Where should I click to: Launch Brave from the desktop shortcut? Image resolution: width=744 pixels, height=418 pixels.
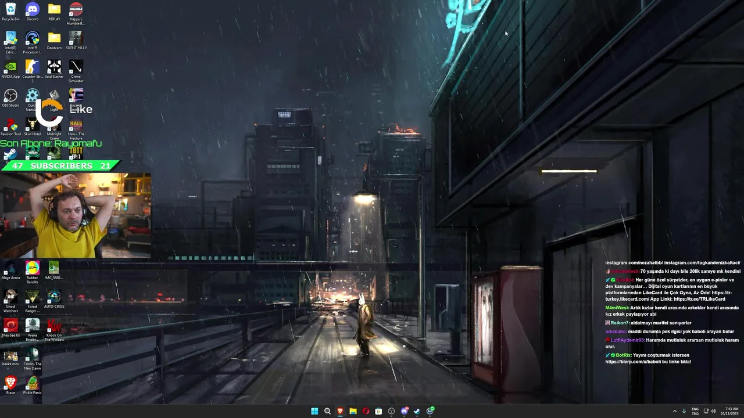pyautogui.click(x=10, y=386)
